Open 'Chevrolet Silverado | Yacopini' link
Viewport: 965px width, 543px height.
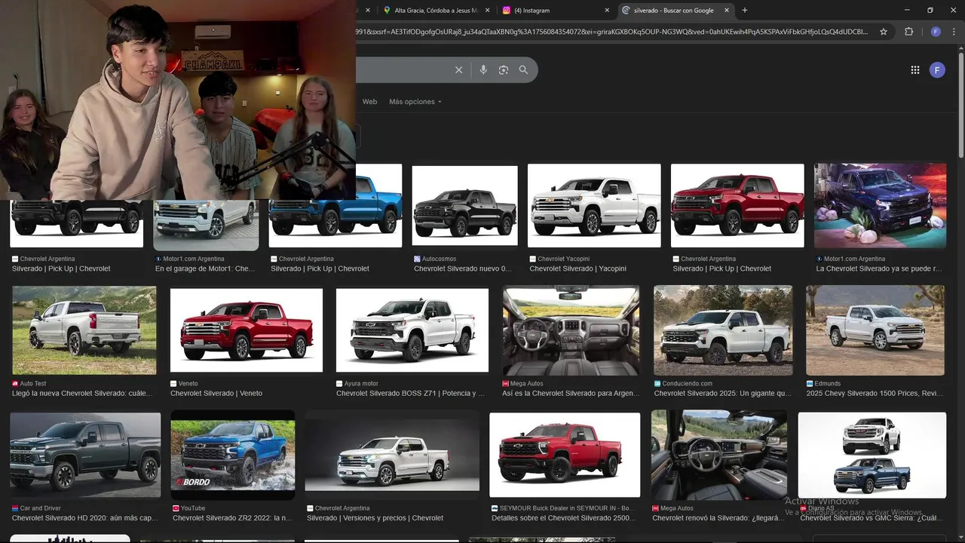click(x=577, y=268)
